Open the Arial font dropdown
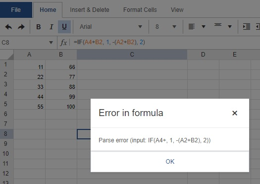The width and height of the screenshot is (260, 184). tap(111, 27)
